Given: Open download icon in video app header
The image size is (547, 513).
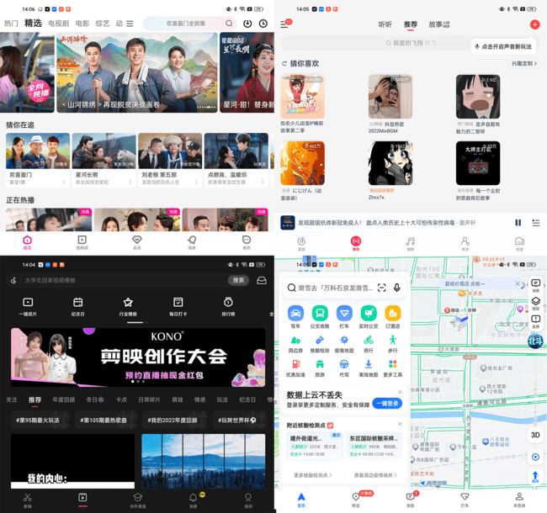Looking at the screenshot, I should pyautogui.click(x=247, y=24).
